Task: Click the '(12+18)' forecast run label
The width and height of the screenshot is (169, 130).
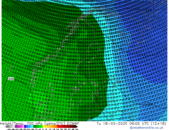Action: click(x=159, y=124)
